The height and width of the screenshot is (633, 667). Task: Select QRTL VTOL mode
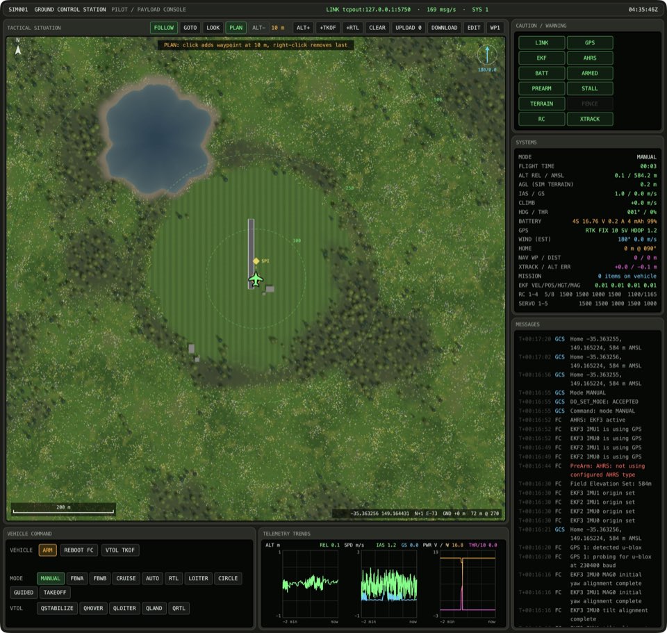pyautogui.click(x=179, y=608)
